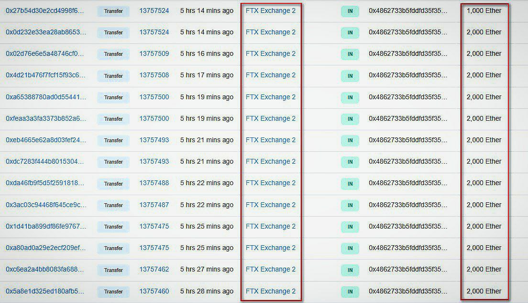The width and height of the screenshot is (528, 303).
Task: Click the 0x4862733b5fddfd35f35 address in the block 13757509 row
Action: [408, 54]
